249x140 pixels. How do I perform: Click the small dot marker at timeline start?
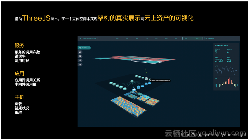coord(114,39)
